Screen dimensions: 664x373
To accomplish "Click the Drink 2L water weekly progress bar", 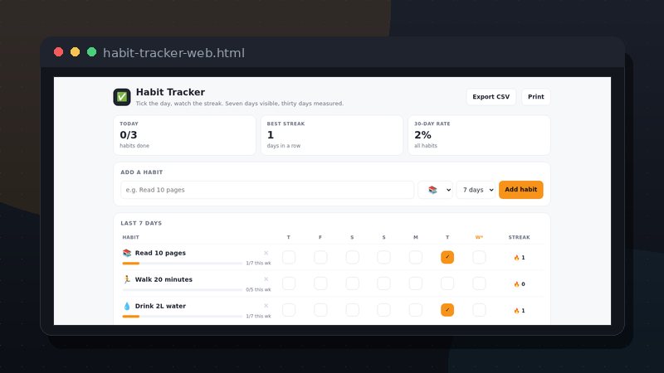I will 182,317.
